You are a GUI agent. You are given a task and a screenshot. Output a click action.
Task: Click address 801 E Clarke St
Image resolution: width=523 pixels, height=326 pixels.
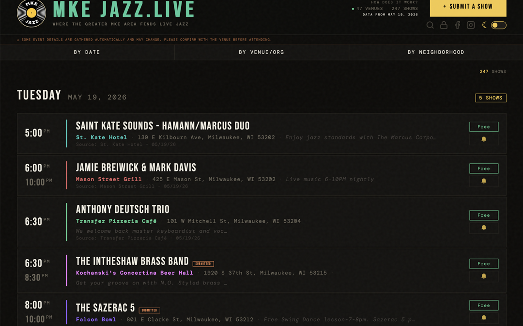(190, 319)
